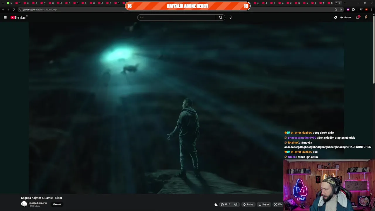Open a new browser tab with plus
This screenshot has height=211, width=375.
345,3
